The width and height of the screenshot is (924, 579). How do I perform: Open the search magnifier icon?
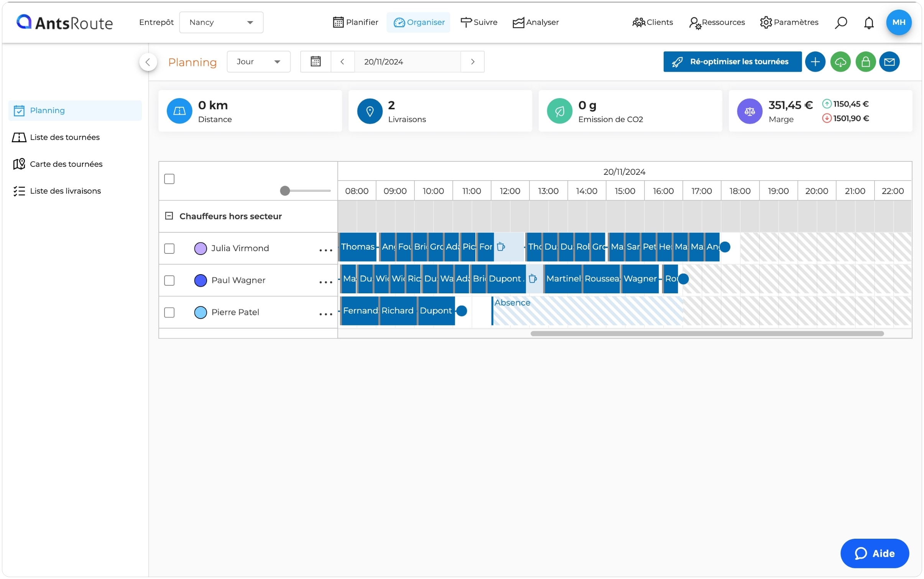[840, 23]
